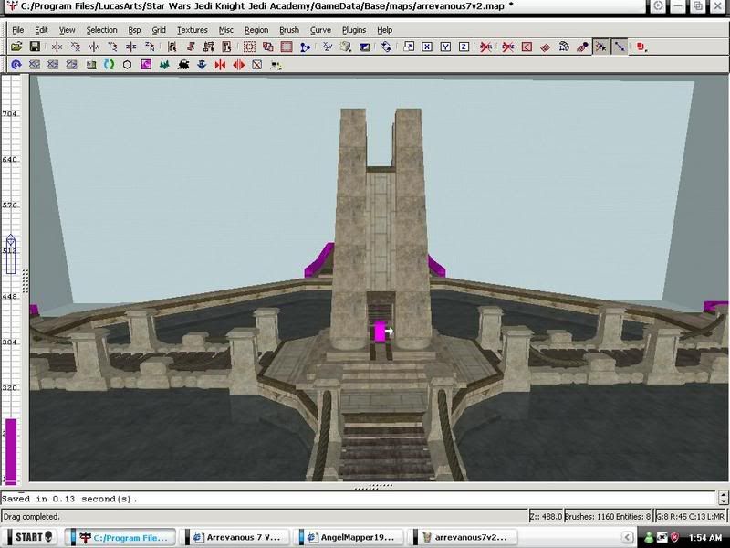Show patches as wireframe
Screen dimensions: 730x548
(545, 47)
